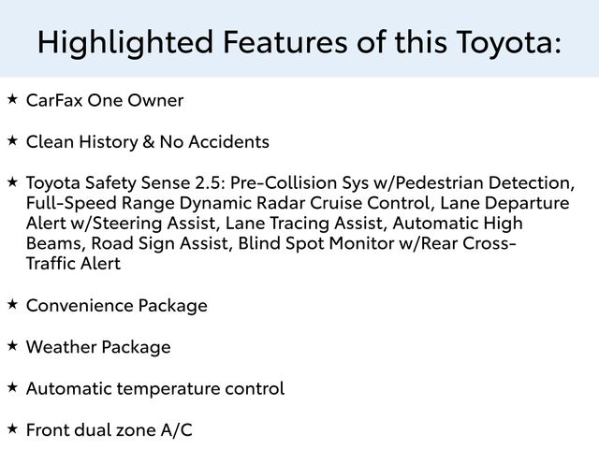Click the star beside Front dual zone A/C
Image resolution: width=599 pixels, height=449 pixels.
click(x=12, y=428)
